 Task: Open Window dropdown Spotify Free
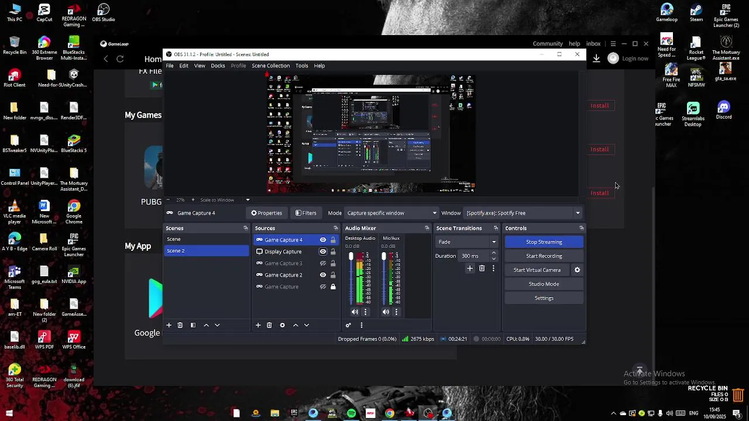point(523,213)
